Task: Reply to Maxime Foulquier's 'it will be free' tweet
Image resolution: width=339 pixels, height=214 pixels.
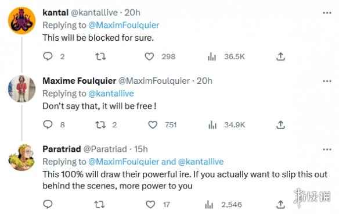Action: (x=48, y=124)
